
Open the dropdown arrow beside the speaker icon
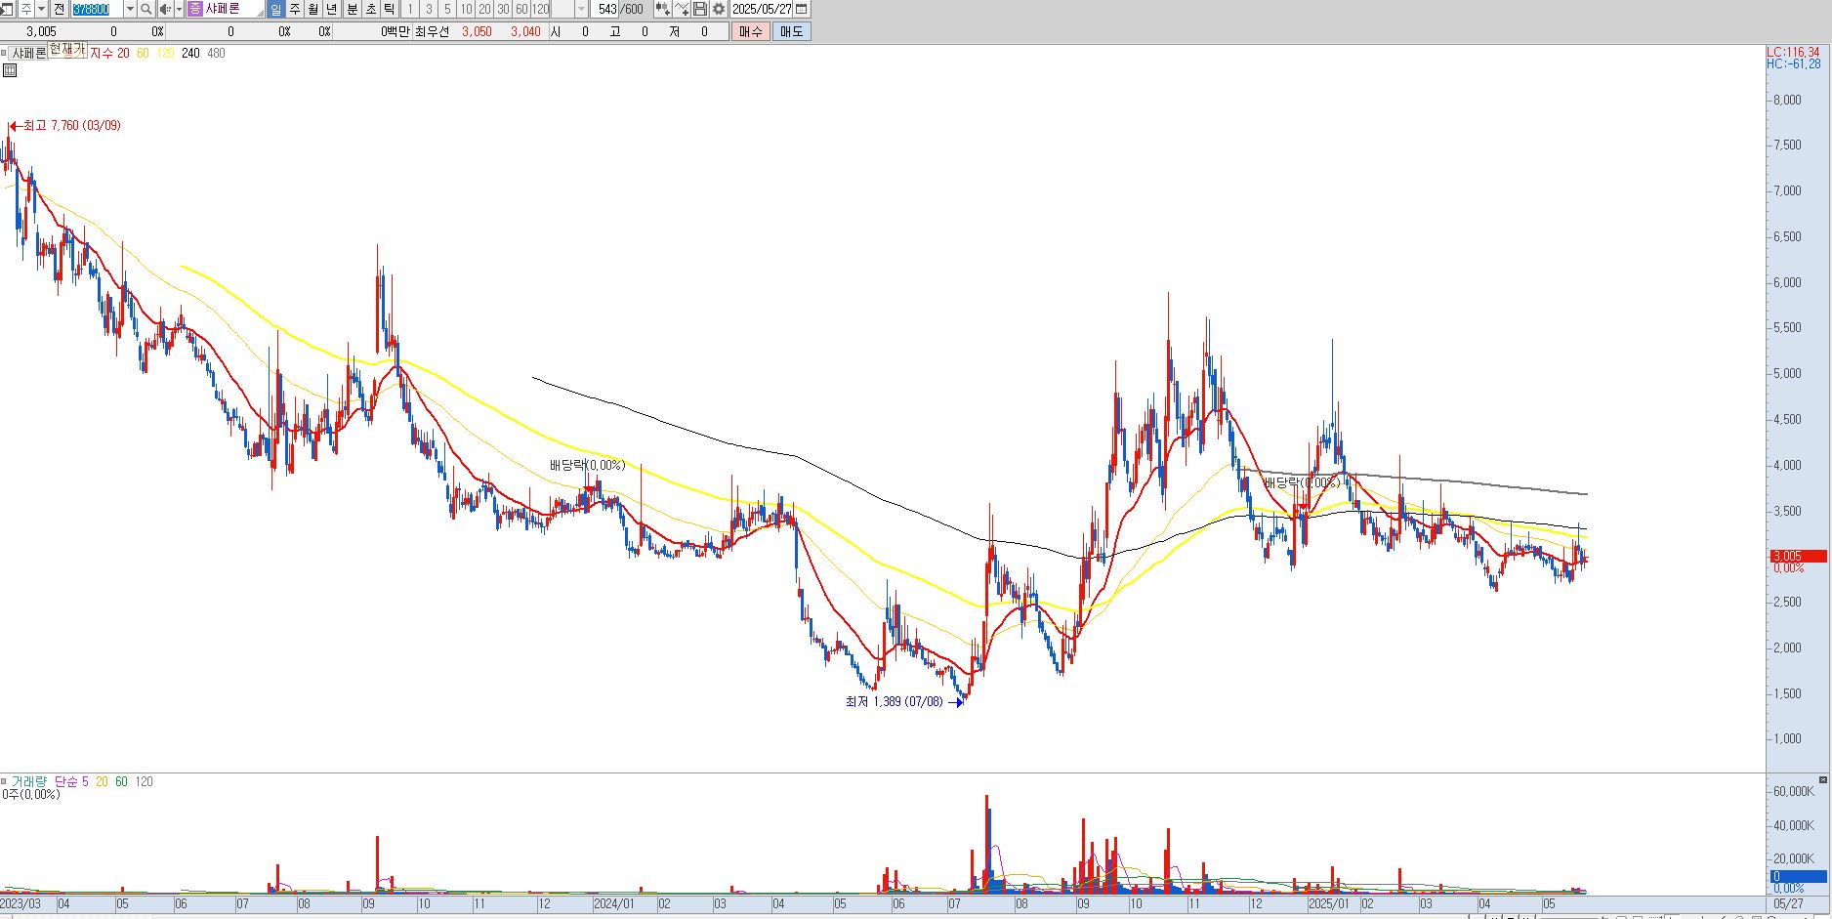click(179, 9)
